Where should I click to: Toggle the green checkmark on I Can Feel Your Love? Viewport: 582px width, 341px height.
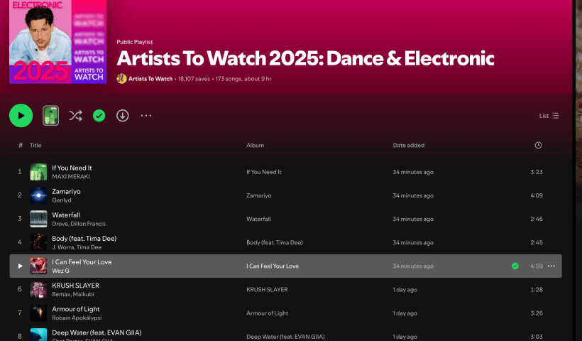[x=515, y=266]
